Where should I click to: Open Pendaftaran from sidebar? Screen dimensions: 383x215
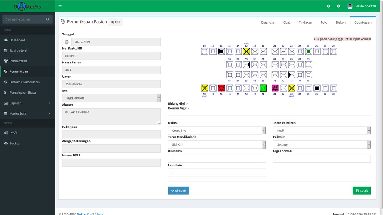pos(27,61)
